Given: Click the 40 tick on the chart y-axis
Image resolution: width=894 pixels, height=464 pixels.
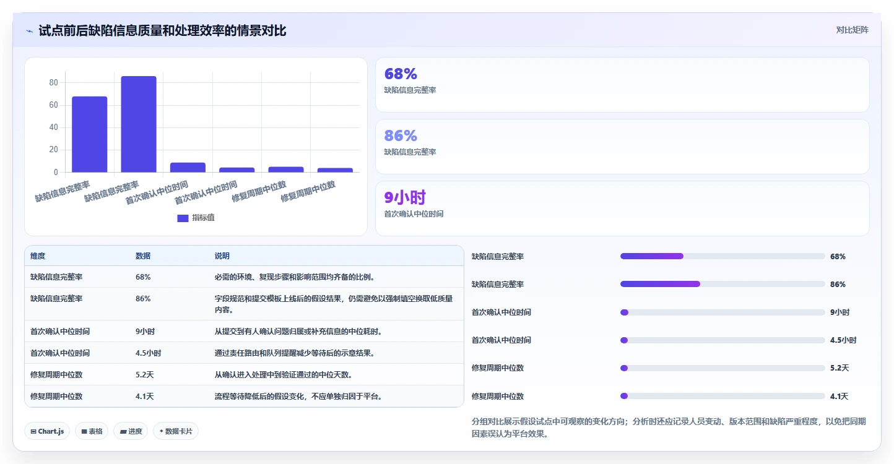Looking at the screenshot, I should pyautogui.click(x=54, y=127).
